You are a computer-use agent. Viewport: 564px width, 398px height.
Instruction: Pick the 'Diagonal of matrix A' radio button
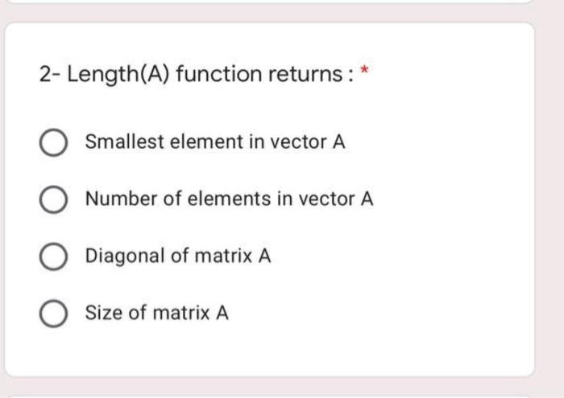coord(53,256)
